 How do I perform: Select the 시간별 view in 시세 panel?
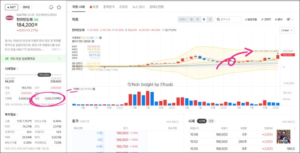pos(202,121)
